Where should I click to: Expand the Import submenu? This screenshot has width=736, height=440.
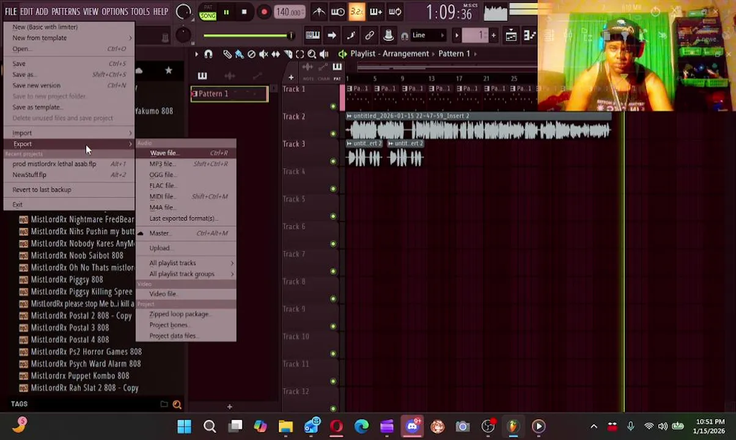tap(70, 133)
